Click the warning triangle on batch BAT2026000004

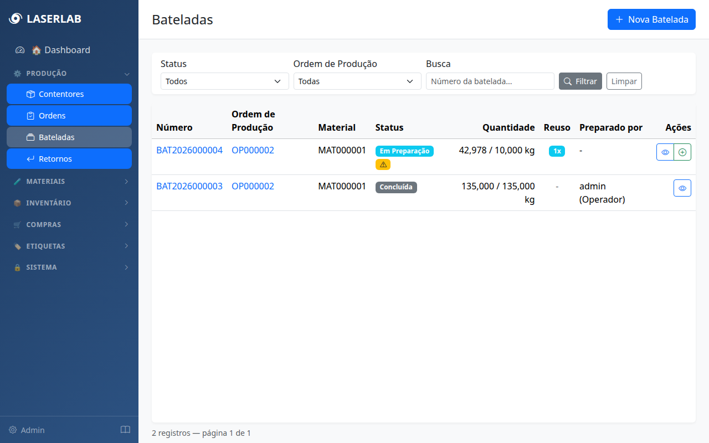383,164
